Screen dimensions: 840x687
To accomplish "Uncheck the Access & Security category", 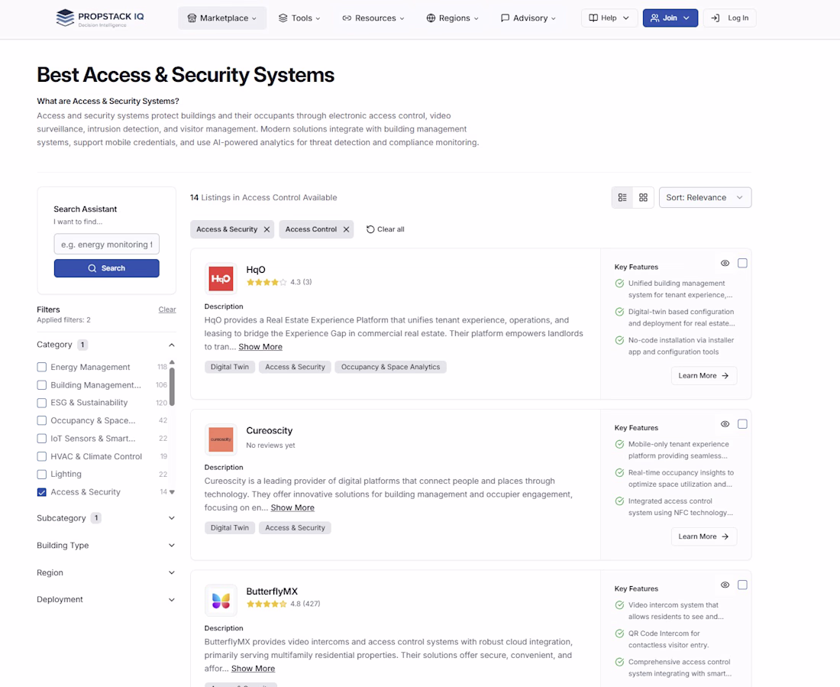I will coord(41,492).
